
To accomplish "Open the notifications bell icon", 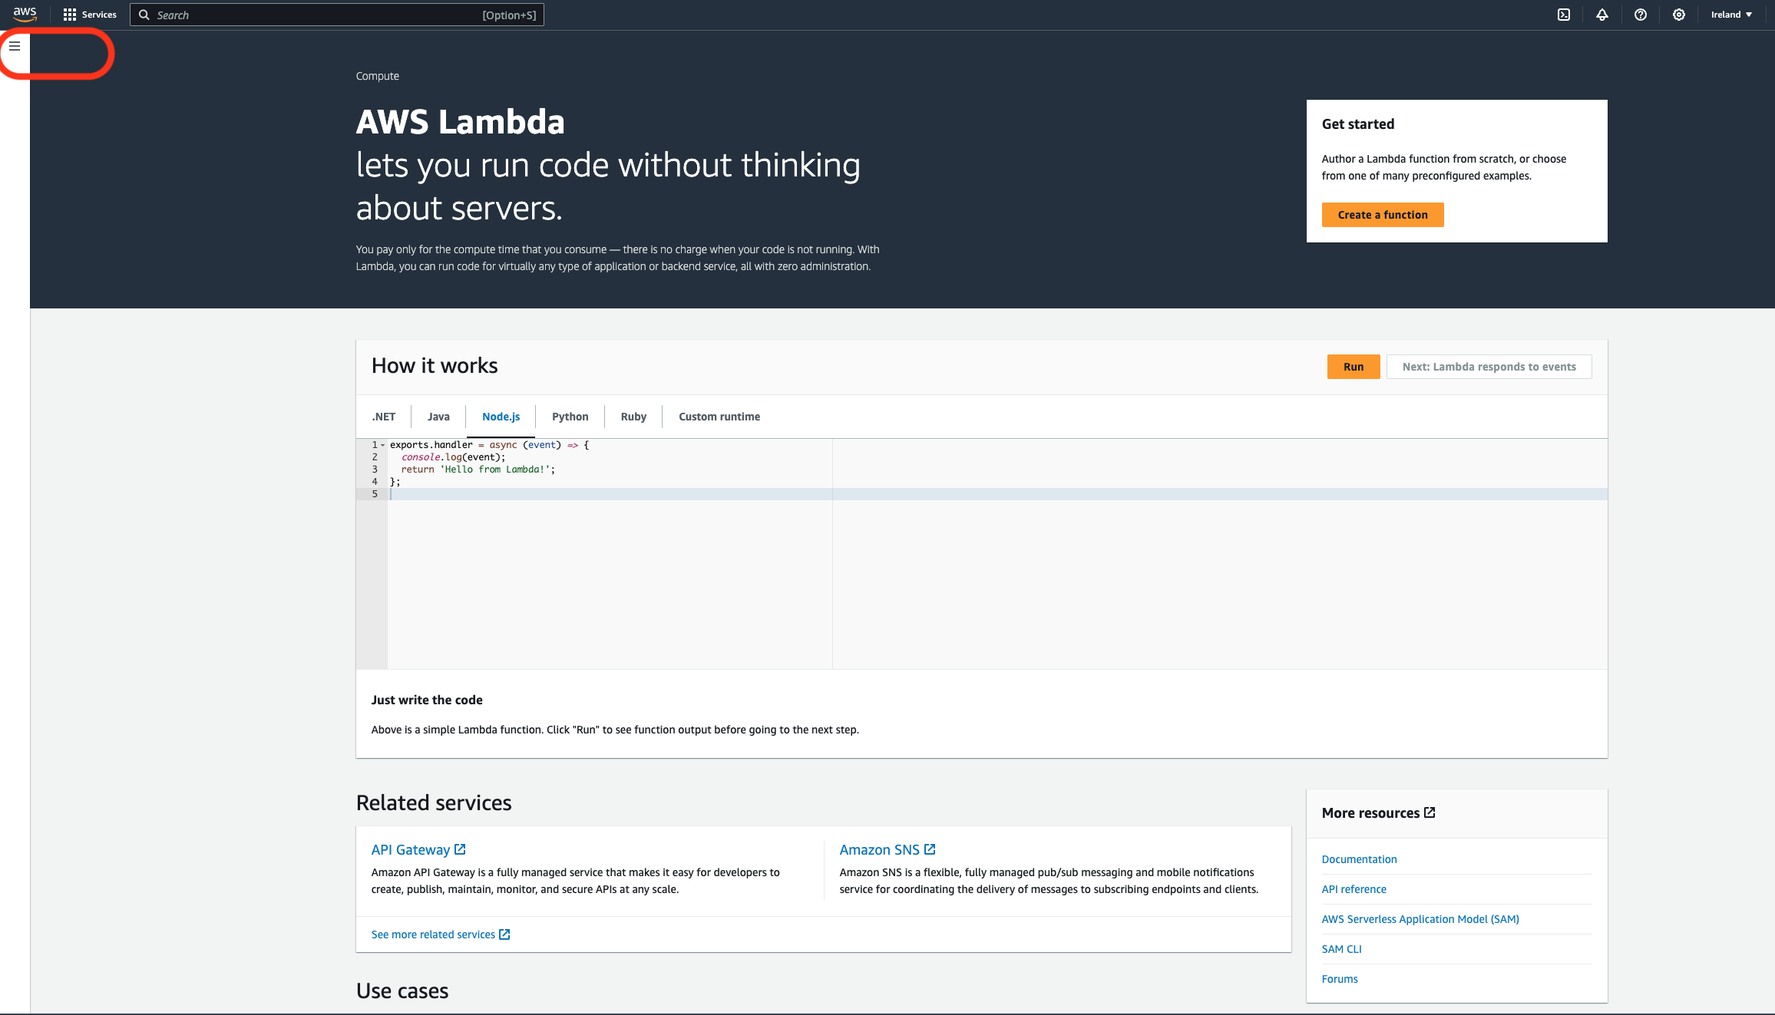I will pos(1602,15).
